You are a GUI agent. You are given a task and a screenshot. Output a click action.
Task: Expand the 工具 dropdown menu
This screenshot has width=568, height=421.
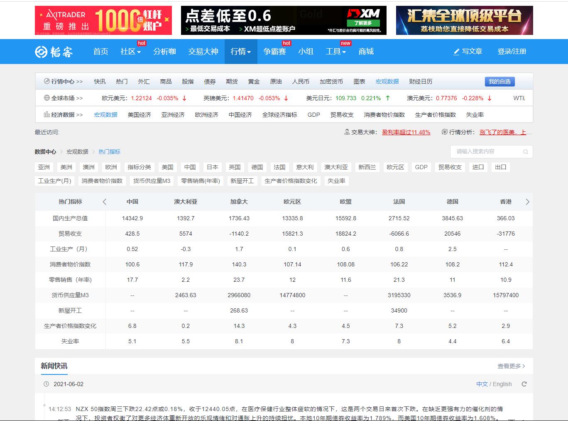coord(335,52)
